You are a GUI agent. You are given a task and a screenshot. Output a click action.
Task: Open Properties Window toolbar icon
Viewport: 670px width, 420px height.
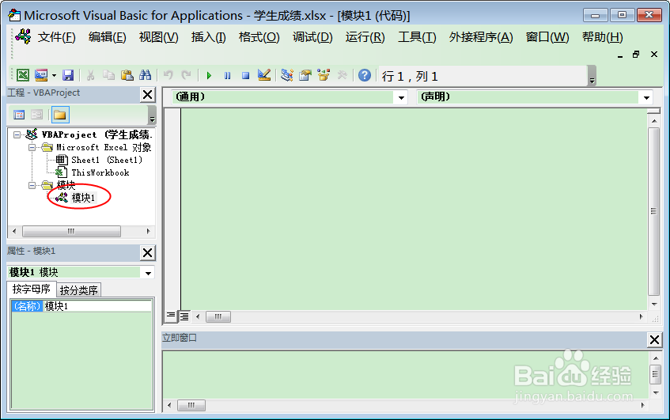tap(305, 75)
